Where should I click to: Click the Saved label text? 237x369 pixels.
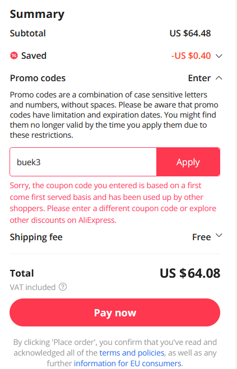[34, 56]
